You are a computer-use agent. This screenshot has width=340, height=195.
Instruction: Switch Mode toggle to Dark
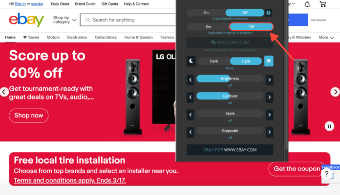tap(214, 61)
